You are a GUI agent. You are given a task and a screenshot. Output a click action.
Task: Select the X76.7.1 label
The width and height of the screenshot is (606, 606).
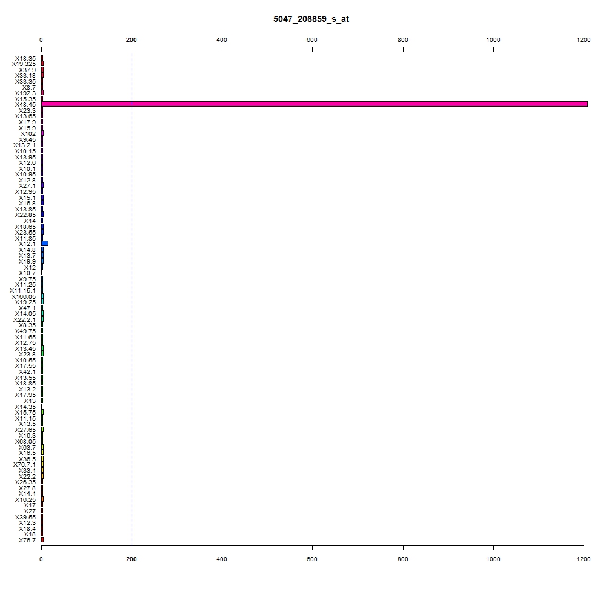click(x=24, y=465)
